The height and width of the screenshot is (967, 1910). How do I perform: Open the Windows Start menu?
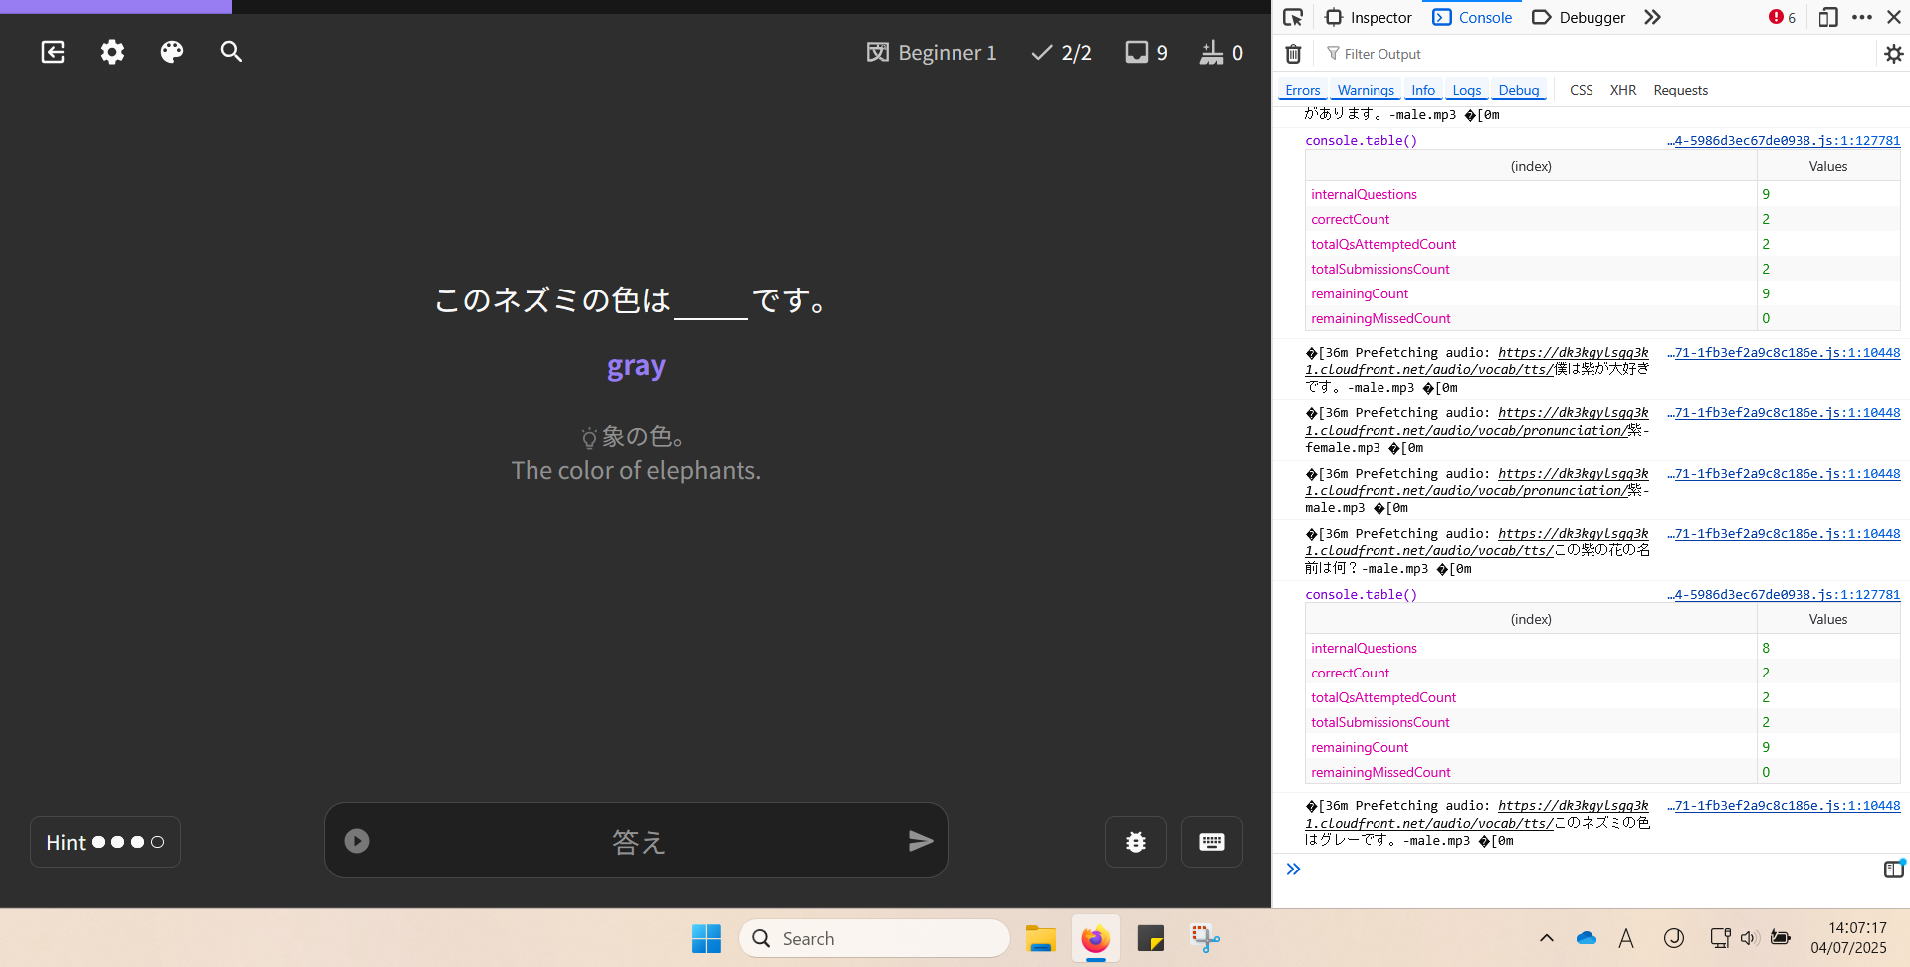click(x=706, y=938)
